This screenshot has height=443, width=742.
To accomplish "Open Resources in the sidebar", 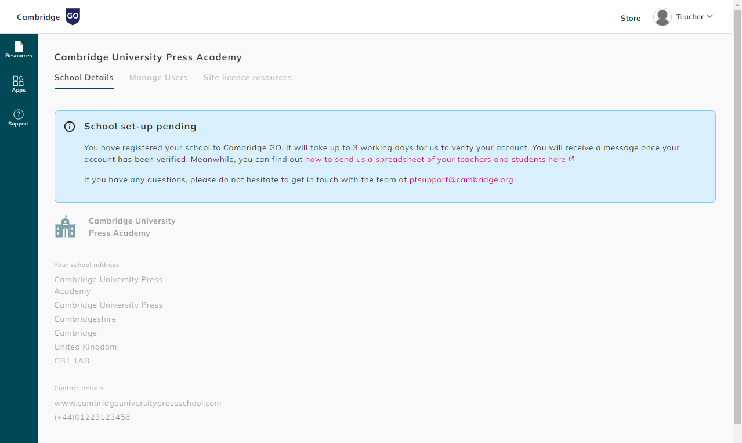I will (x=19, y=50).
